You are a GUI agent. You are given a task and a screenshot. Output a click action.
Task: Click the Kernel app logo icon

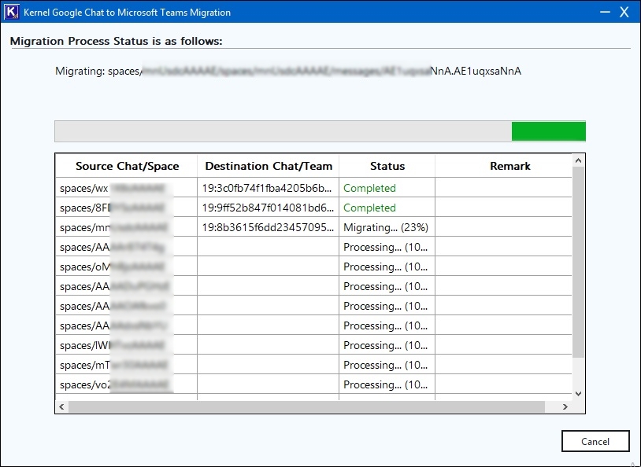point(11,12)
